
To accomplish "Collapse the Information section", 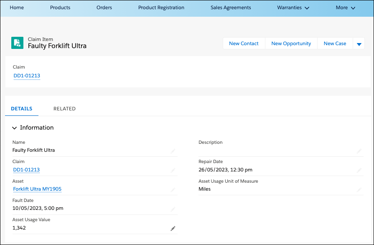I will pos(14,128).
